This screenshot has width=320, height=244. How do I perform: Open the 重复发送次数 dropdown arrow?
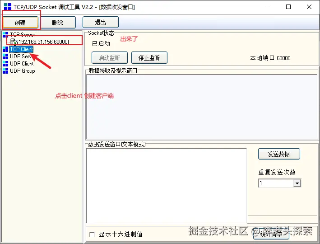[x=297, y=183]
